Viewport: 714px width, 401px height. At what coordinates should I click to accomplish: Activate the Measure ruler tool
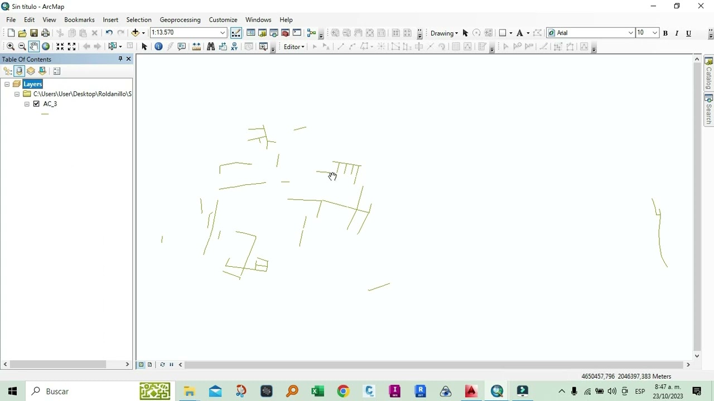pyautogui.click(x=196, y=47)
